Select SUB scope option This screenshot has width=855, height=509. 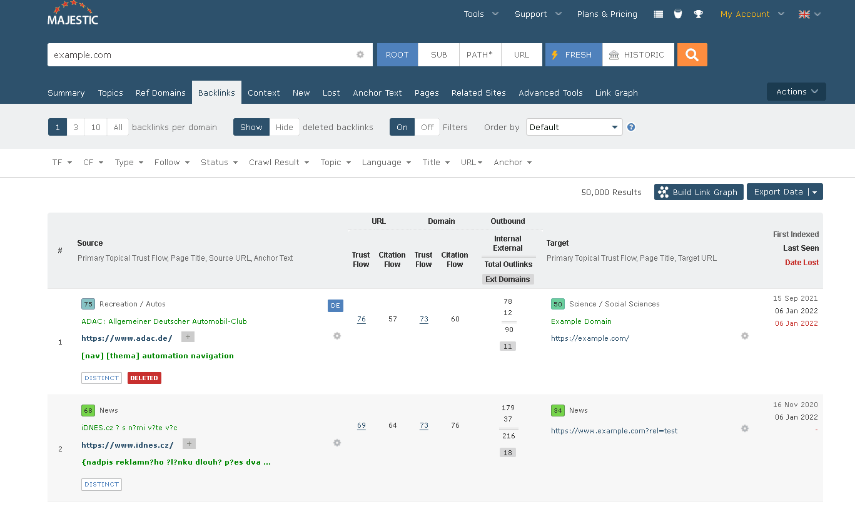[x=439, y=54]
